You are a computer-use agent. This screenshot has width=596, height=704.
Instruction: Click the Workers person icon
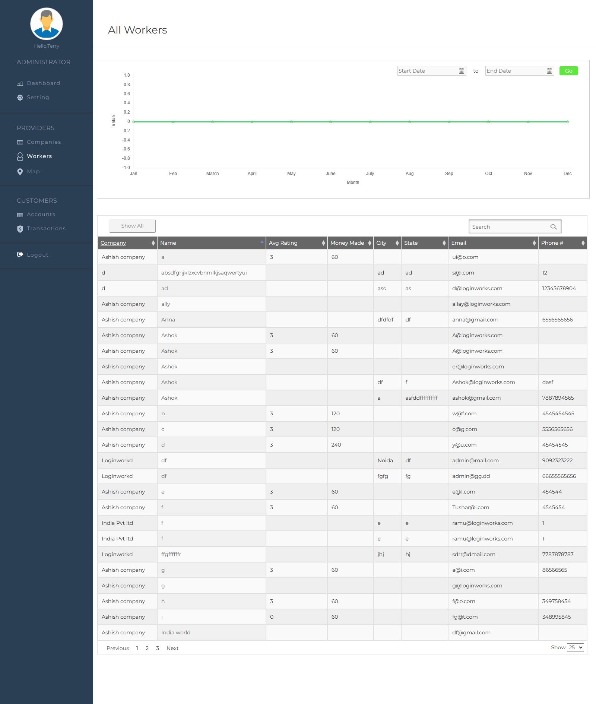[20, 156]
